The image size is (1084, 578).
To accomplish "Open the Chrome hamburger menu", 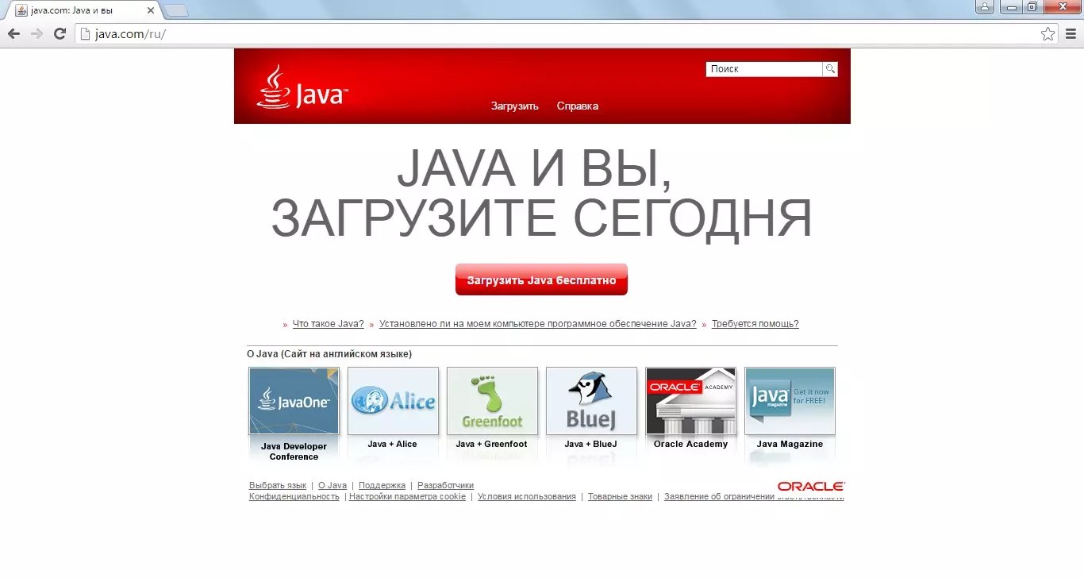I will click(1071, 34).
